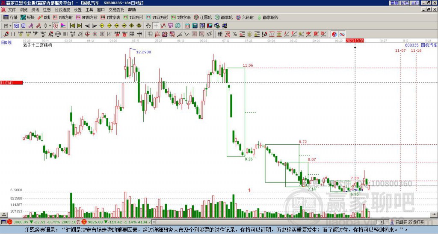
Task: Open the 9T四方形 tool
Action: click(x=157, y=17)
